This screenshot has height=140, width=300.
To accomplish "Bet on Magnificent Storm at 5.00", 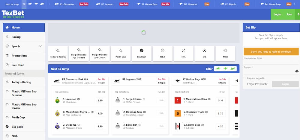I will 100,113.
